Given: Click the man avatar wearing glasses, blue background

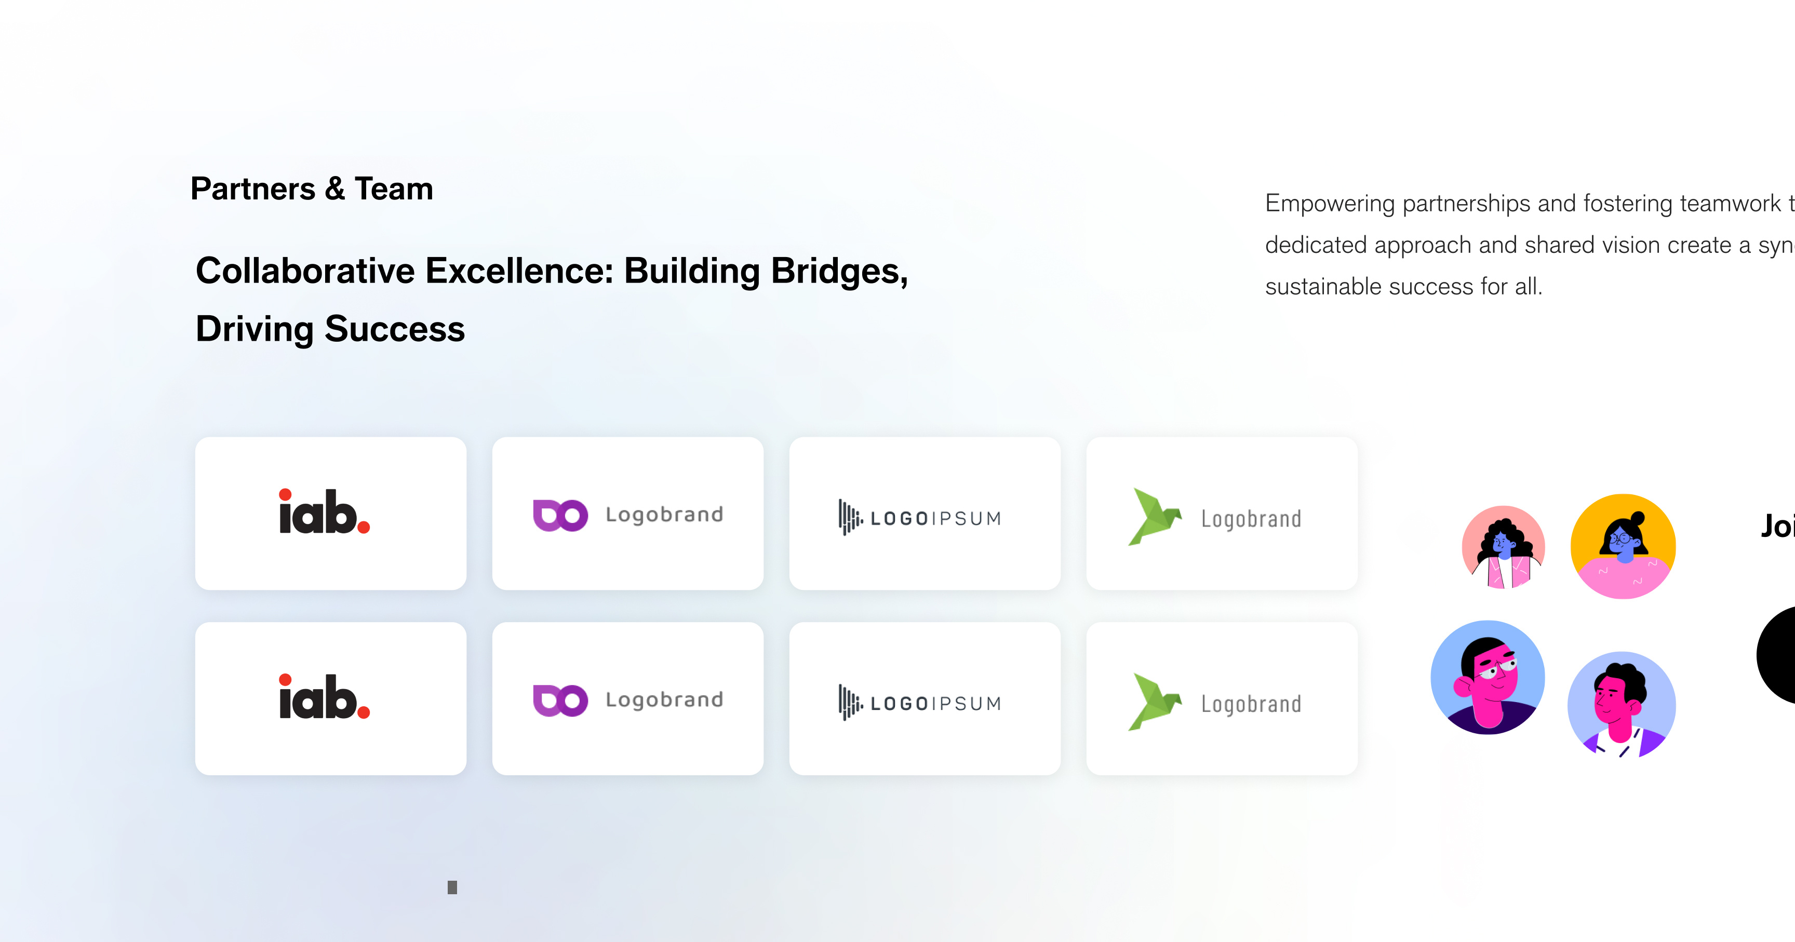Looking at the screenshot, I should coord(1489,677).
